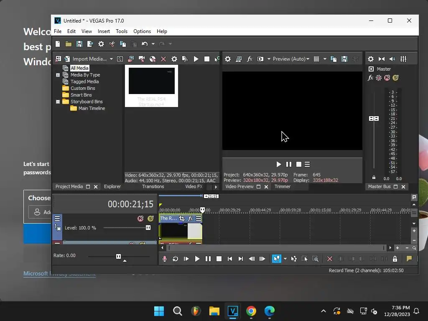The width and height of the screenshot is (428, 321).
Task: Toggle Dim Output on Master Bus
Action: 392,59
